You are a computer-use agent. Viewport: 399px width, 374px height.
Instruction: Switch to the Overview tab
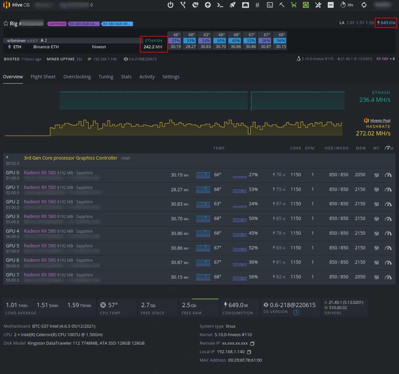click(x=13, y=77)
